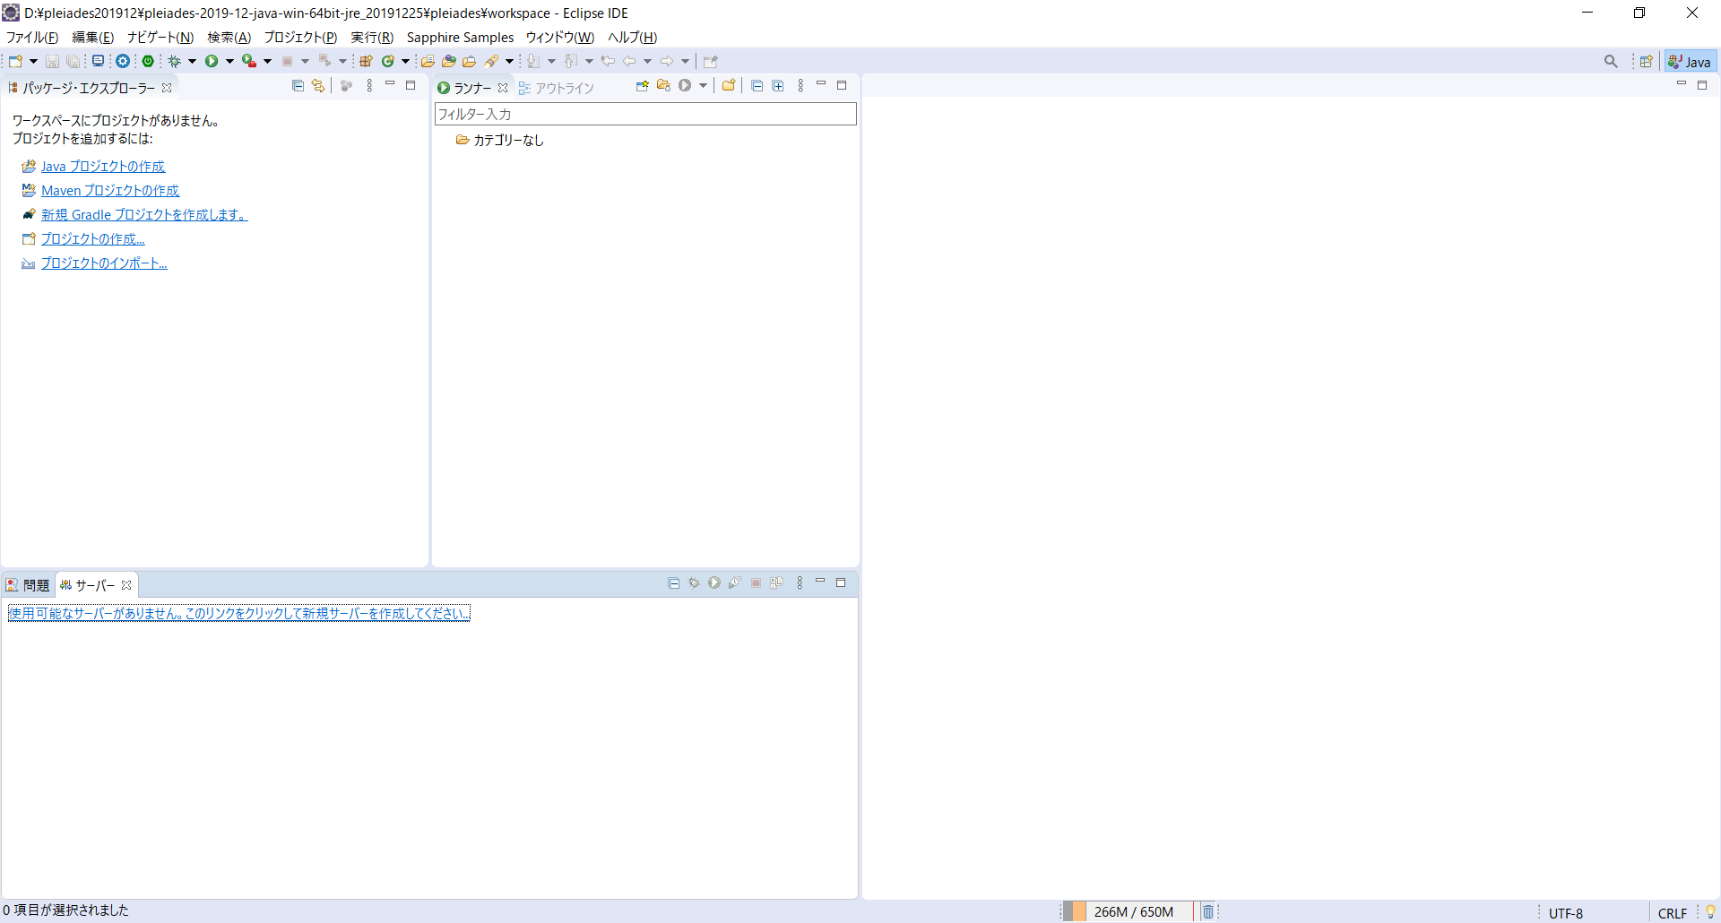The height and width of the screenshot is (923, 1721).
Task: Switch to the アウトライン tab
Action: 557,88
